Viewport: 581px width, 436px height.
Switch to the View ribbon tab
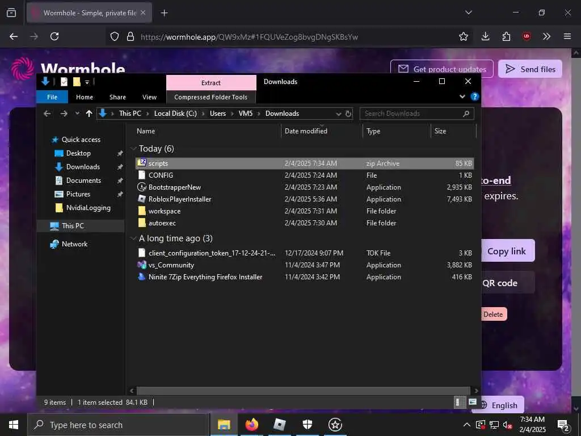(x=149, y=97)
